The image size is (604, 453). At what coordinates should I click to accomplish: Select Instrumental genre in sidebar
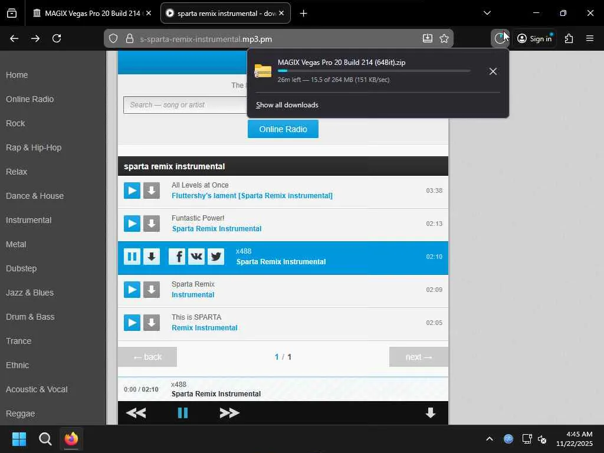tap(28, 221)
